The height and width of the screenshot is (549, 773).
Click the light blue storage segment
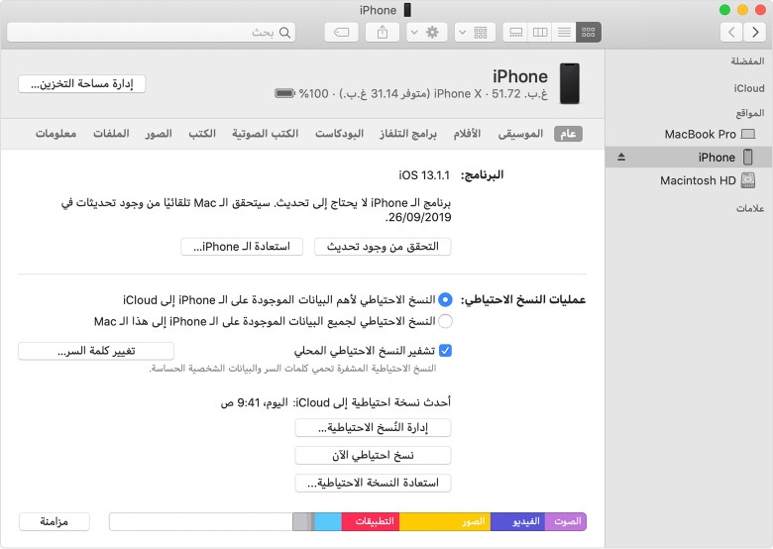click(x=328, y=521)
